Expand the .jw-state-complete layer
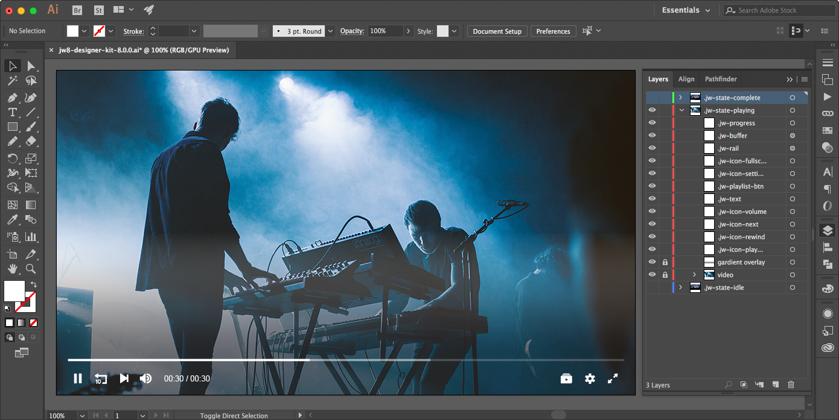Image resolution: width=839 pixels, height=420 pixels. click(680, 98)
